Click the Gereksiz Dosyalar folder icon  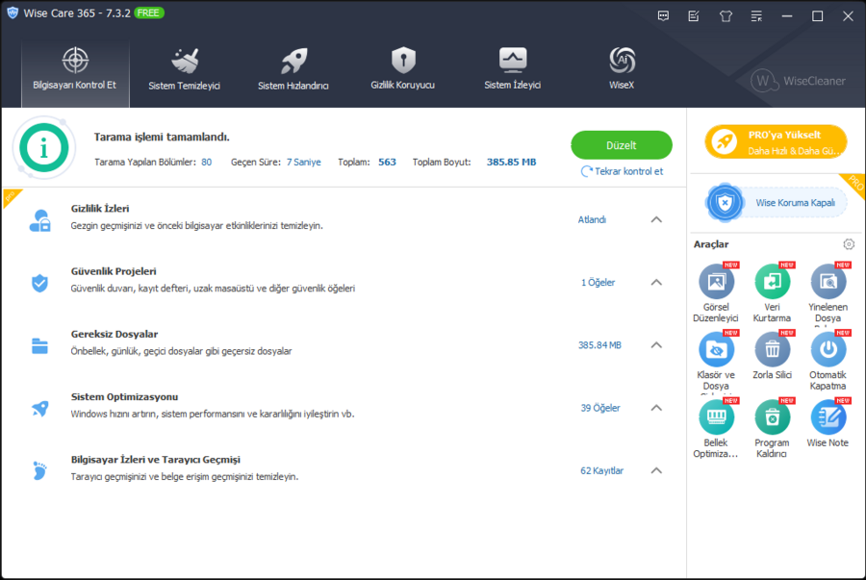pos(39,346)
